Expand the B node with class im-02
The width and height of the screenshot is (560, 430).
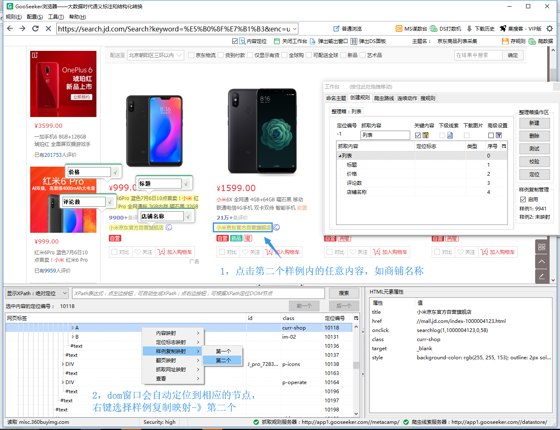(73, 337)
